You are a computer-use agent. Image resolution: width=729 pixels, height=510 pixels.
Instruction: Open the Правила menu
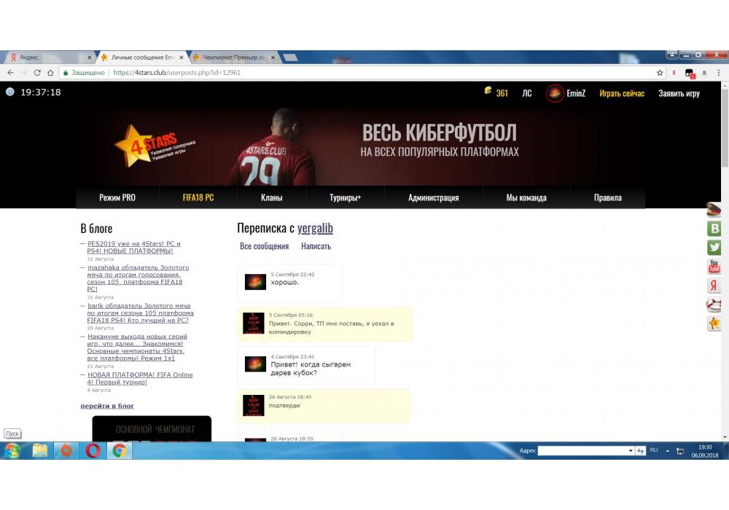pos(608,197)
